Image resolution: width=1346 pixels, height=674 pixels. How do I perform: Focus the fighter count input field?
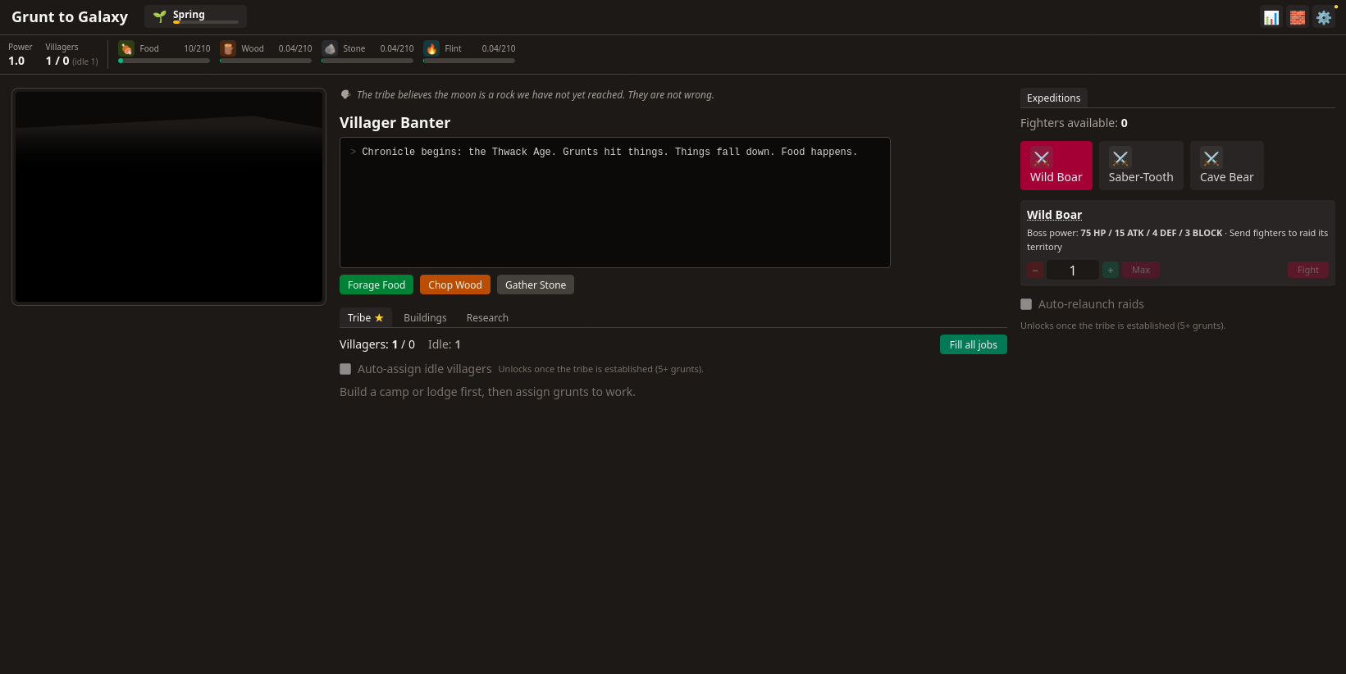[1073, 270]
